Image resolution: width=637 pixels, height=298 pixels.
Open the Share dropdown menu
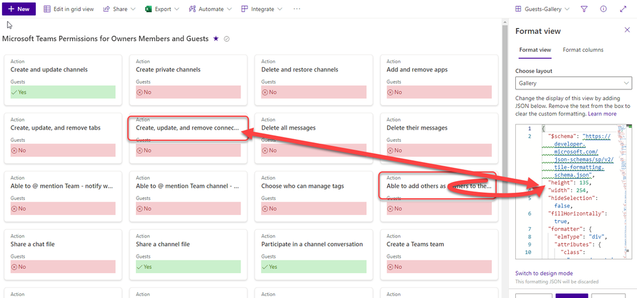[121, 9]
